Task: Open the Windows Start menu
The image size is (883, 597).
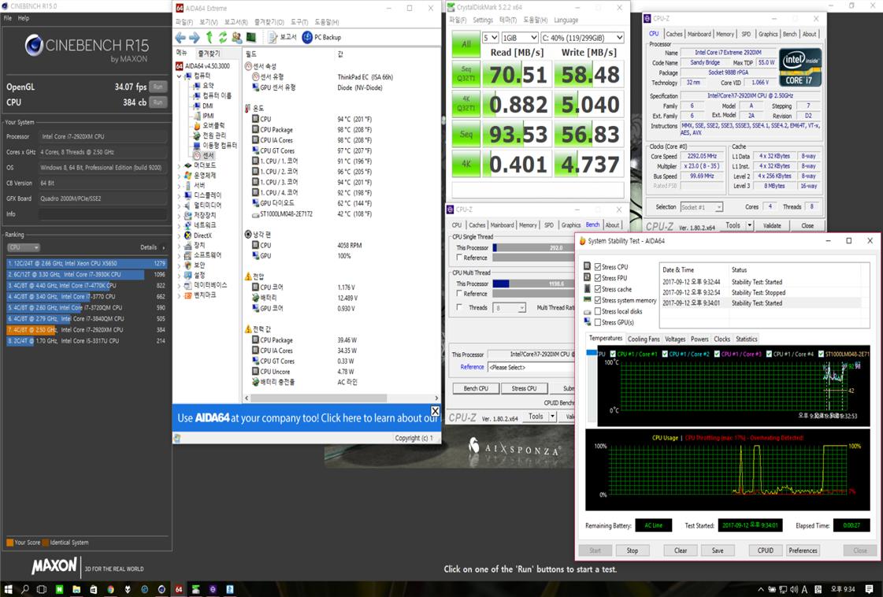Action: (x=9, y=590)
